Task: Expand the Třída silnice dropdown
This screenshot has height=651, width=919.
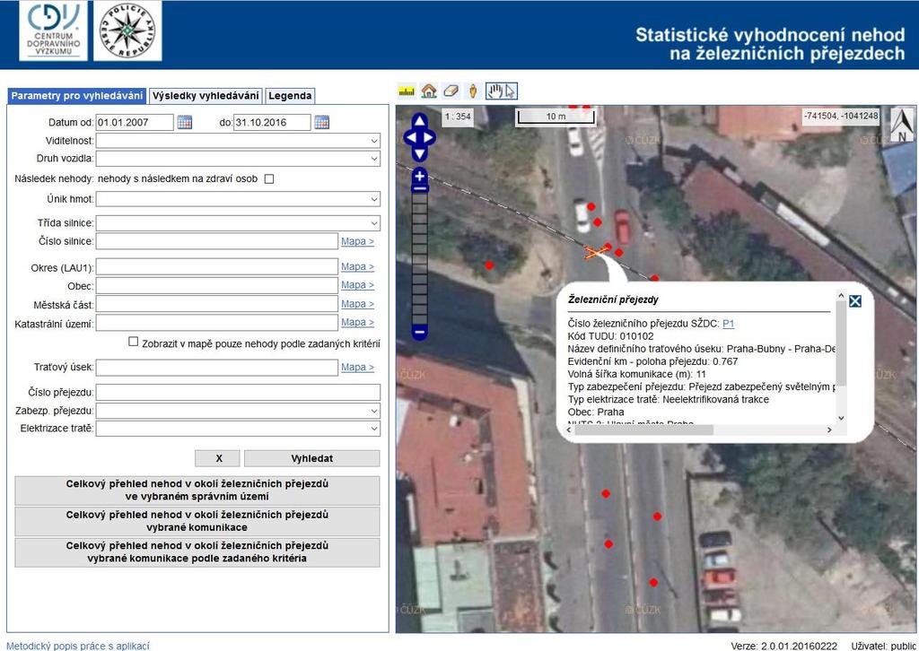Action: [x=238, y=223]
